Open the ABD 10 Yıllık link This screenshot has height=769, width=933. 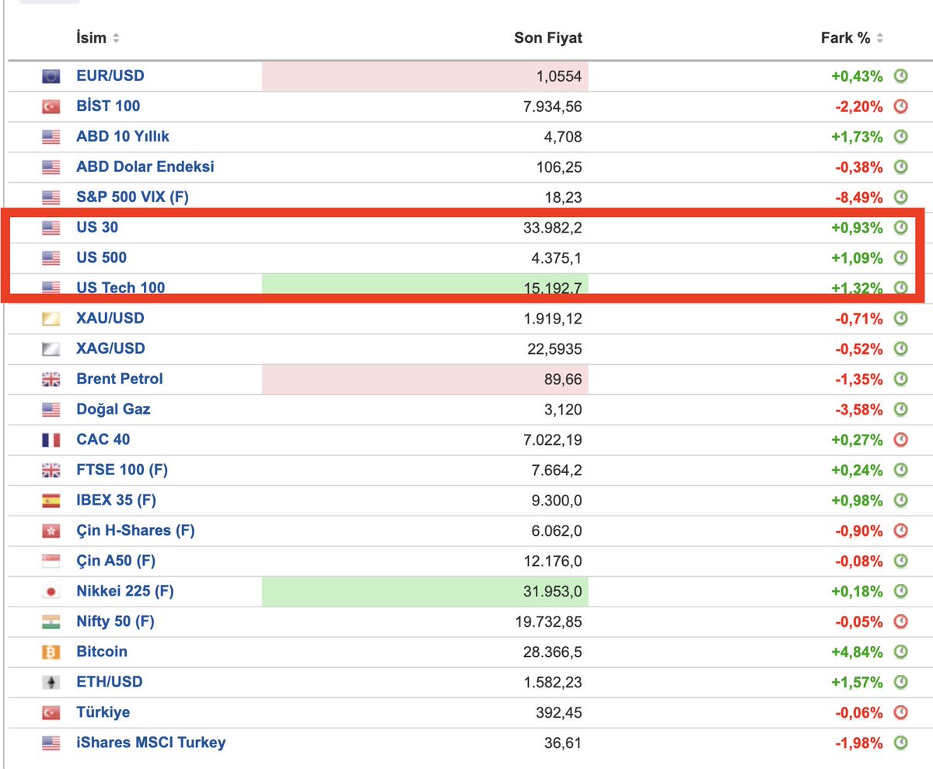click(123, 137)
